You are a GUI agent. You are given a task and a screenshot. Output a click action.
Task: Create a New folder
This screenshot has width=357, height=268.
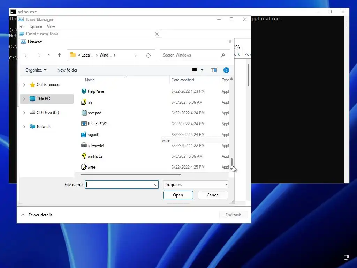tap(67, 70)
